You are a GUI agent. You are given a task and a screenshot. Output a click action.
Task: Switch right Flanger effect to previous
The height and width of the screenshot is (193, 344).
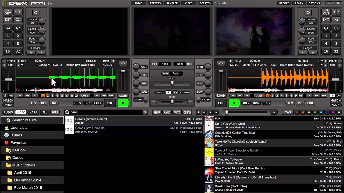[303, 53]
